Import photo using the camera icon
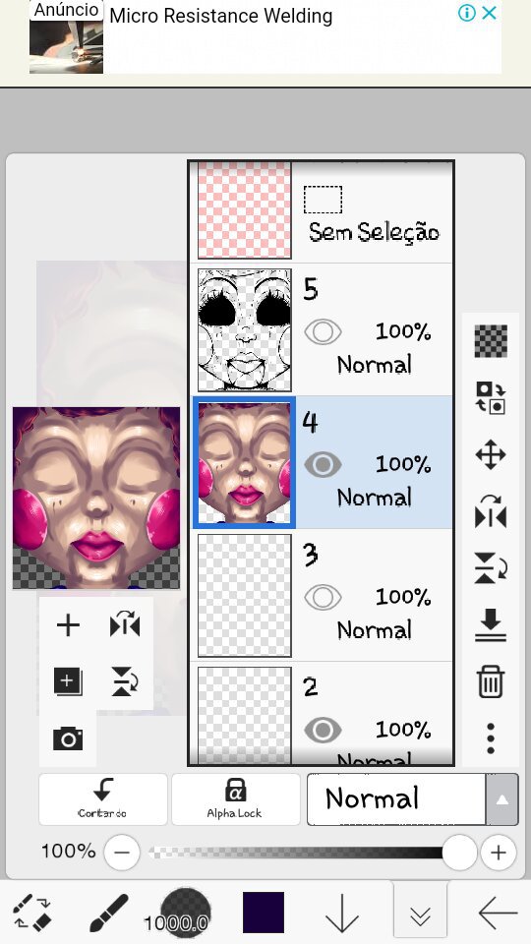 [68, 738]
